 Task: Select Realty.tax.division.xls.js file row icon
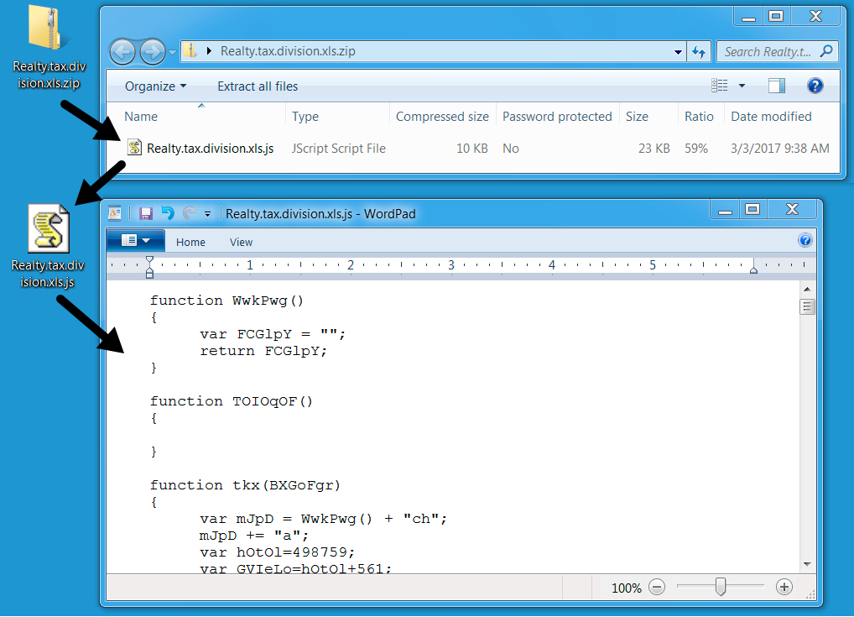pyautogui.click(x=134, y=147)
